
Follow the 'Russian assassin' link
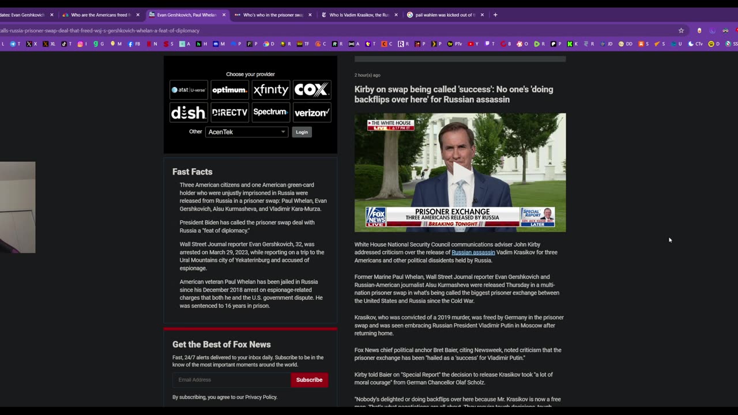473,252
